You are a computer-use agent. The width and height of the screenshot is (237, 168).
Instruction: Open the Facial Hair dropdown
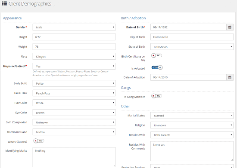tap(74, 93)
